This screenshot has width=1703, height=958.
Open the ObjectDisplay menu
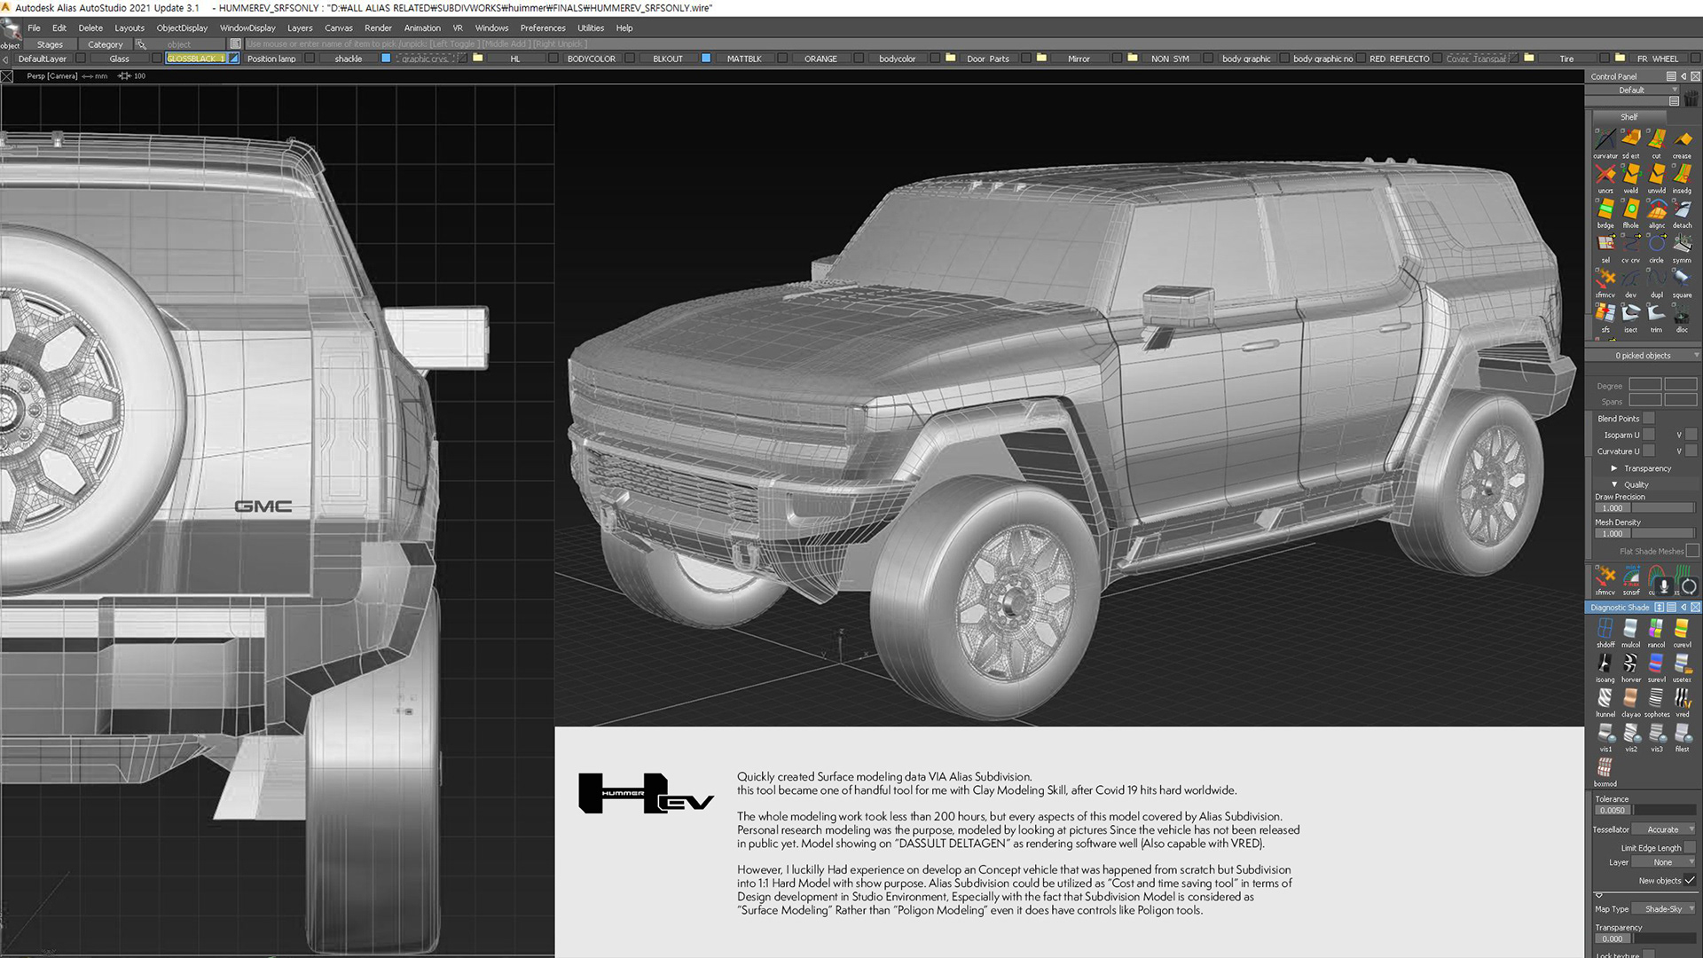pyautogui.click(x=182, y=27)
